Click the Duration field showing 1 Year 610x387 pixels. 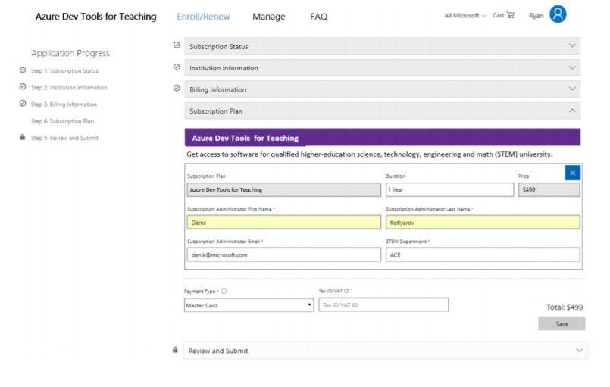click(449, 189)
